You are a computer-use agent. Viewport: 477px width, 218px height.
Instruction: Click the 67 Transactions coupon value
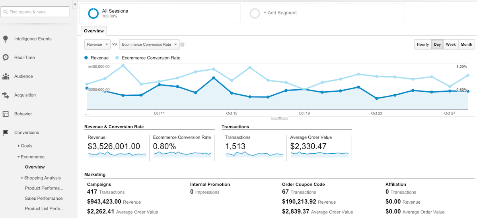coord(299,192)
